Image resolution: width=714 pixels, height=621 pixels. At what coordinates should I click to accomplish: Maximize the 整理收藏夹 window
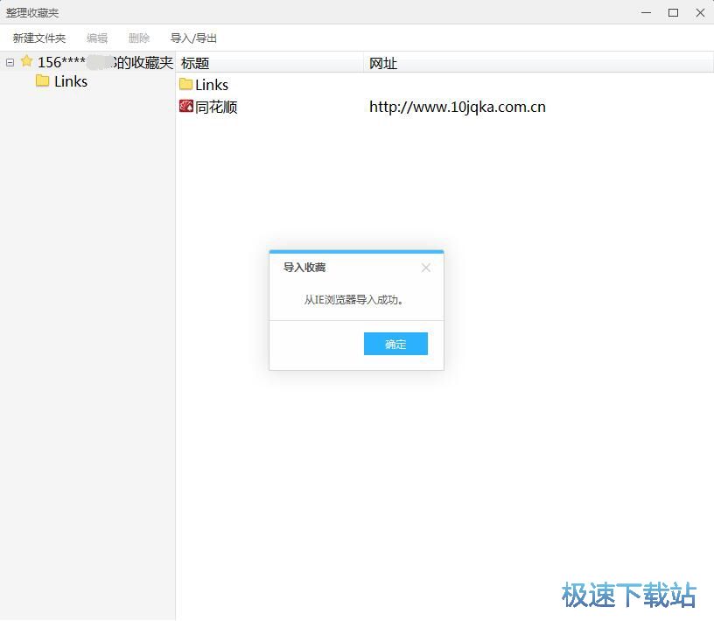(673, 13)
